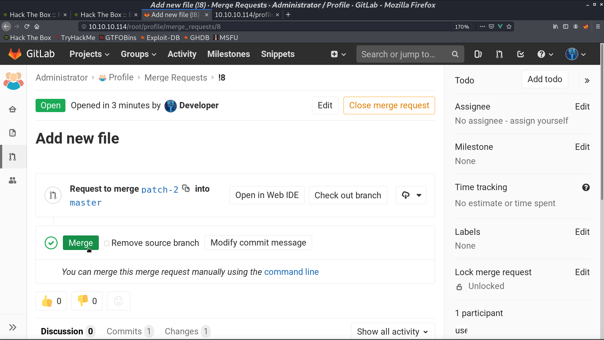Viewport: 604px width, 340px height.
Task: Edit the Lock merge request setting
Action: pyautogui.click(x=582, y=272)
